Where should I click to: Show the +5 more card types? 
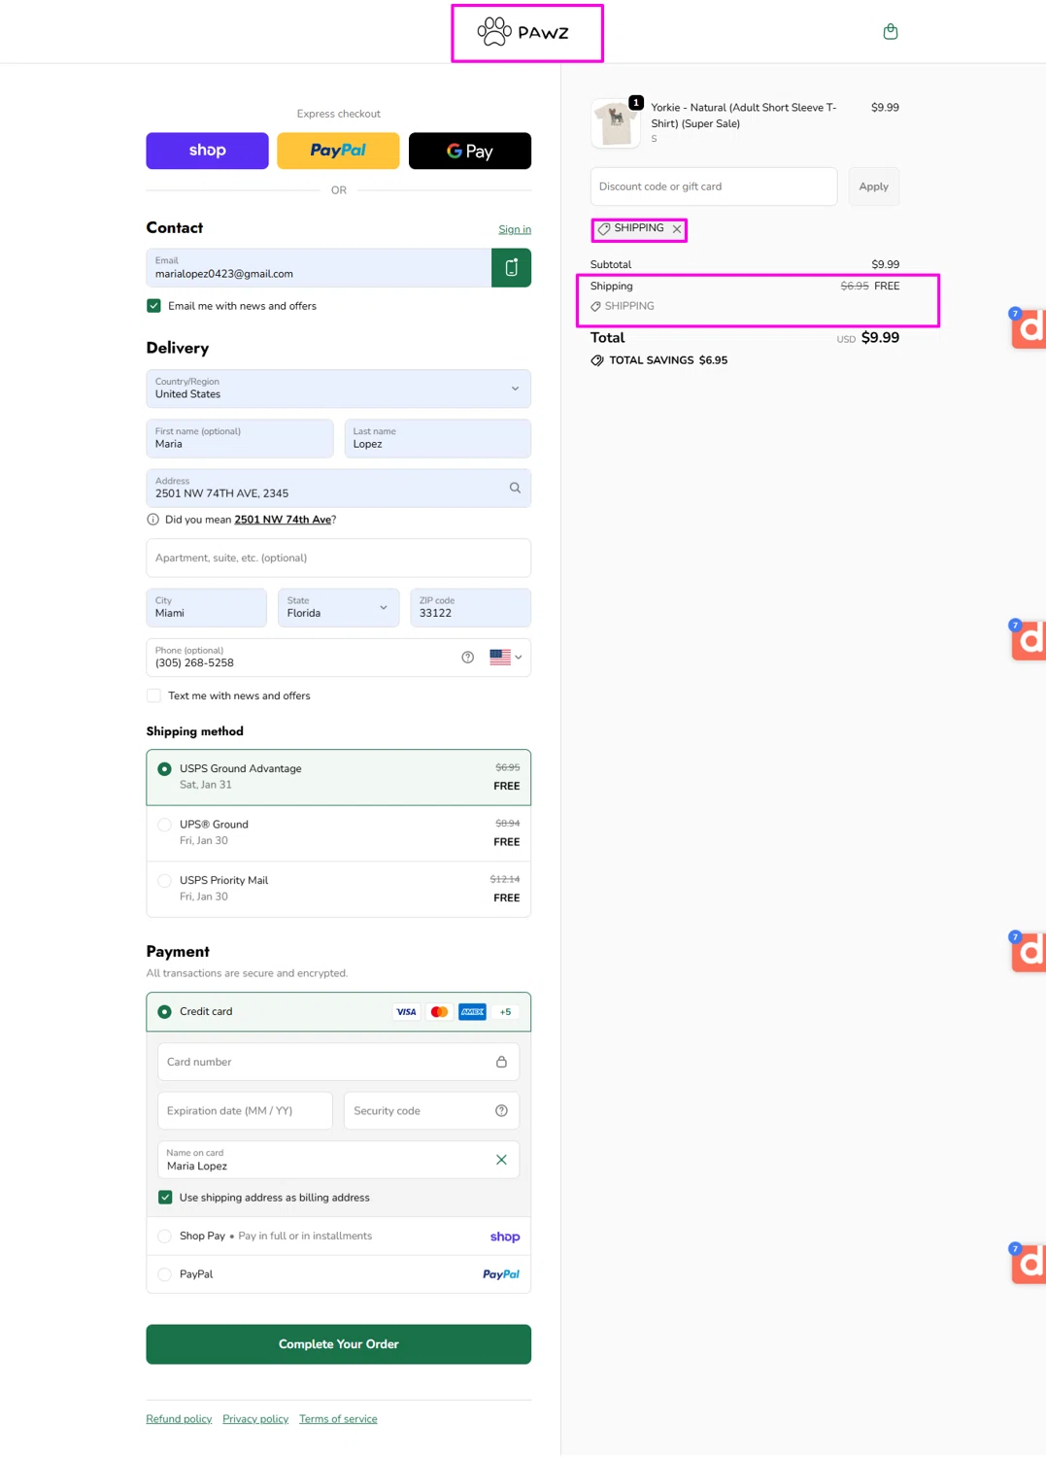[505, 1012]
